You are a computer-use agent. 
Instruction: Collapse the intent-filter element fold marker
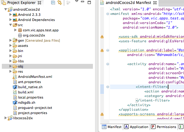point(108,87)
